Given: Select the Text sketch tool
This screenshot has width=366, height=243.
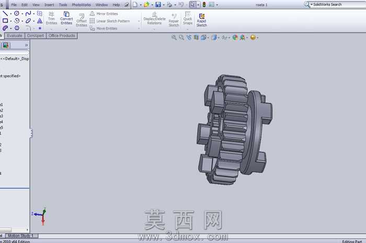Looking at the screenshot, I should click(x=40, y=21).
